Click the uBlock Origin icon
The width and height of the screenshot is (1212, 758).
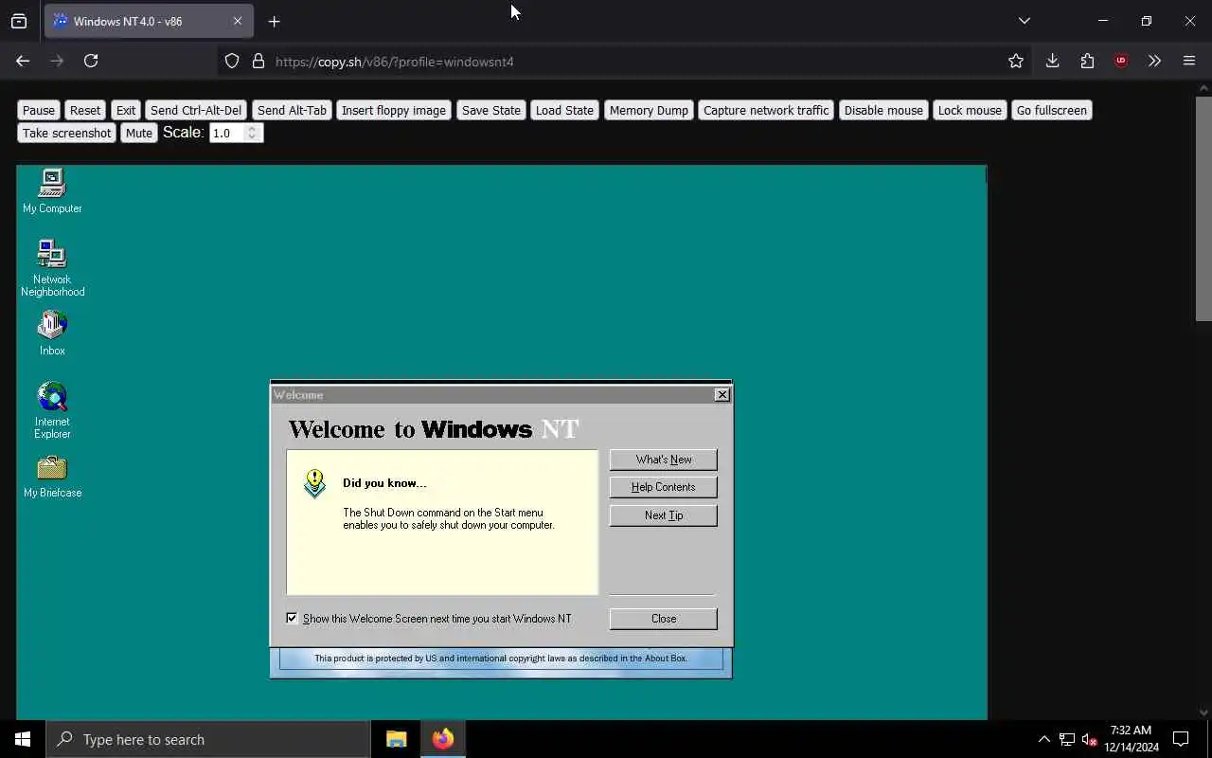click(1121, 61)
